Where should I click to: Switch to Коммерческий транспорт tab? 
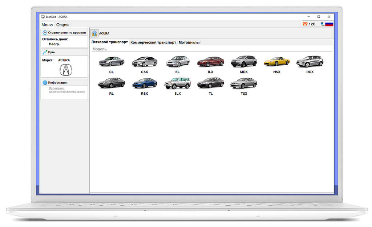click(153, 42)
